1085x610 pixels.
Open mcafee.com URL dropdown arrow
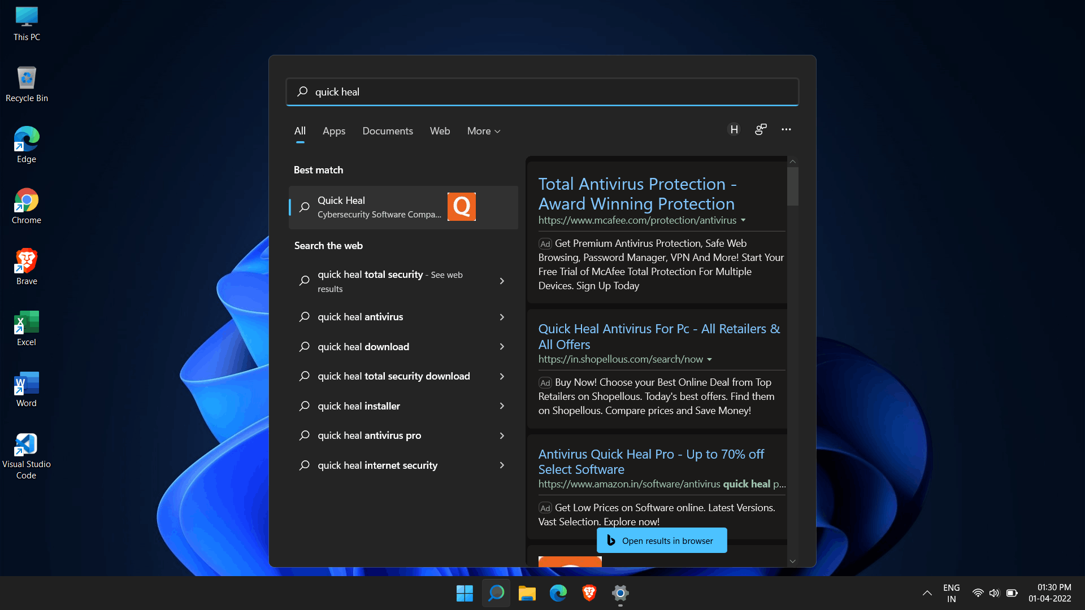tap(743, 220)
